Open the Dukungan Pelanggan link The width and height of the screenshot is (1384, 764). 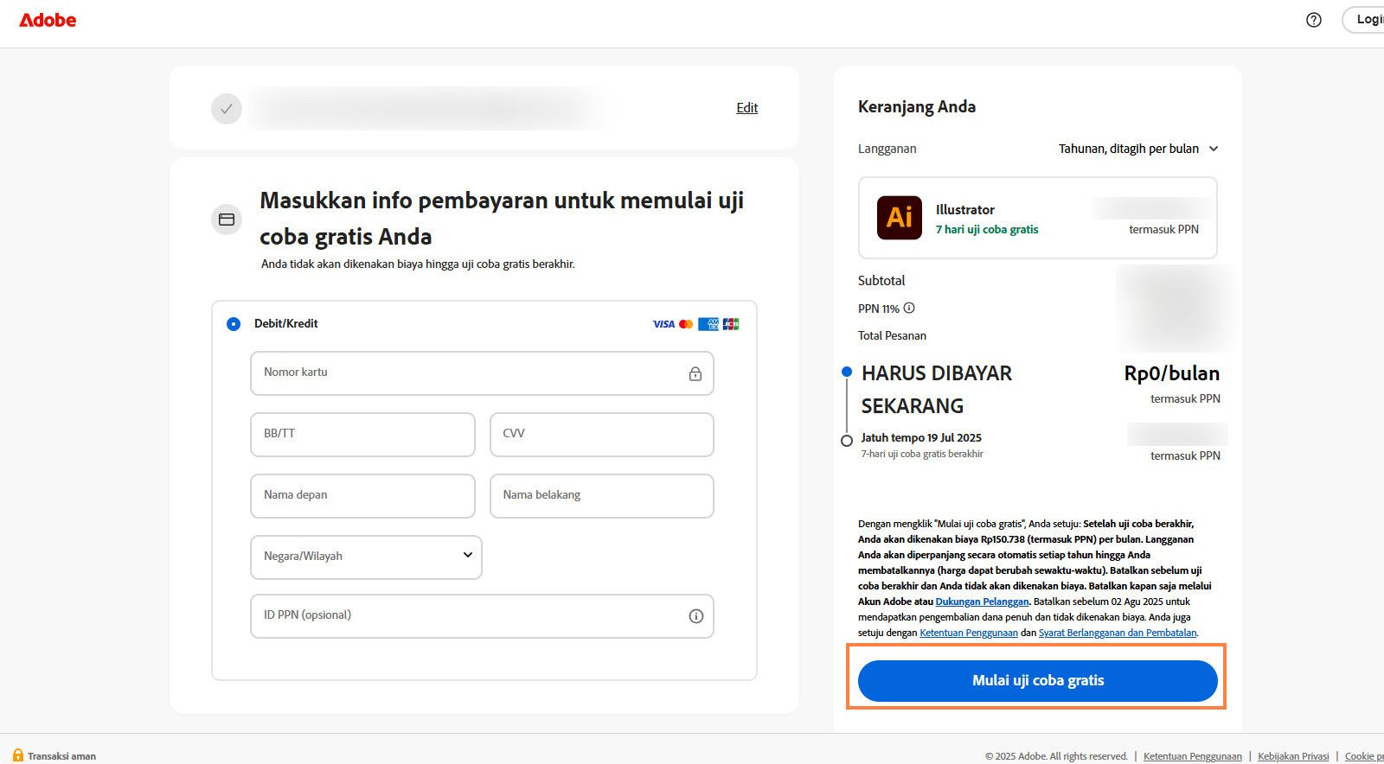coord(982,602)
